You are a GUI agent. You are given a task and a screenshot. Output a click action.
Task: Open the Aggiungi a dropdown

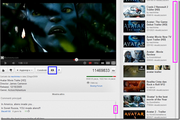25,70
